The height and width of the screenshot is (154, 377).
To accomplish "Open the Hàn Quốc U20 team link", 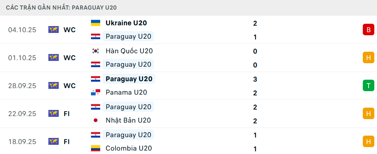I will (x=129, y=51).
